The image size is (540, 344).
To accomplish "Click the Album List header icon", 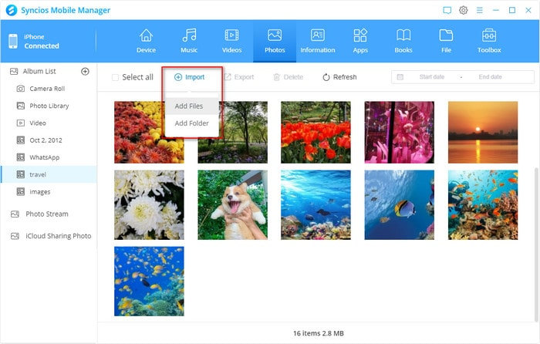I will coord(14,71).
